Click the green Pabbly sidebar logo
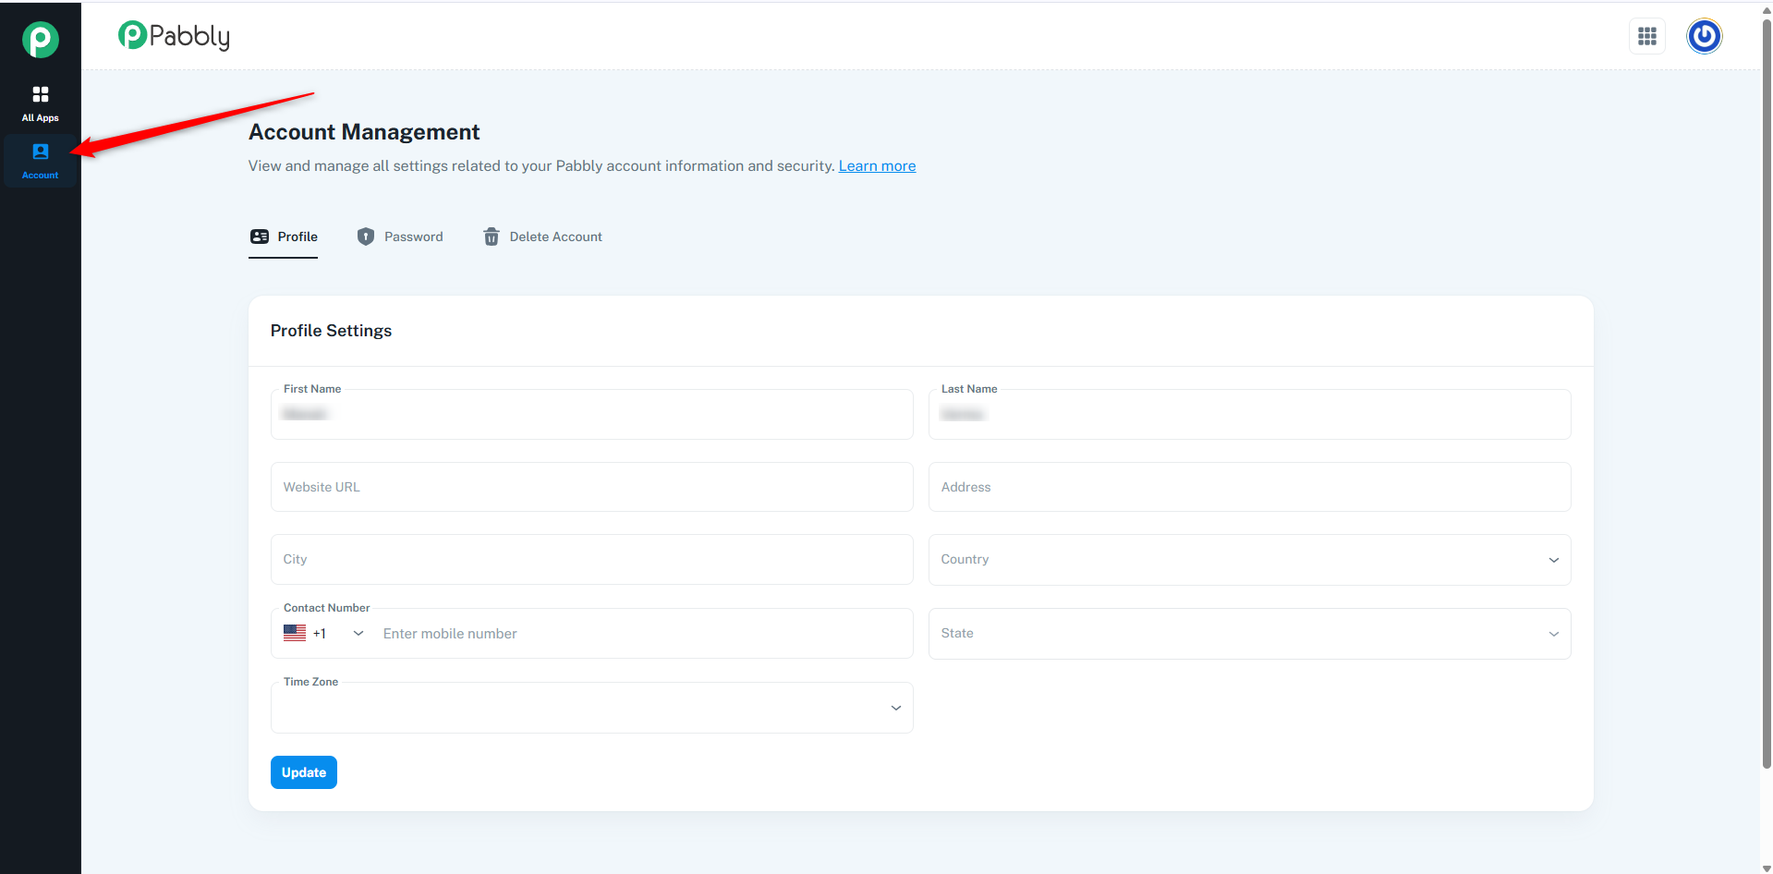This screenshot has width=1773, height=874. pyautogui.click(x=41, y=40)
